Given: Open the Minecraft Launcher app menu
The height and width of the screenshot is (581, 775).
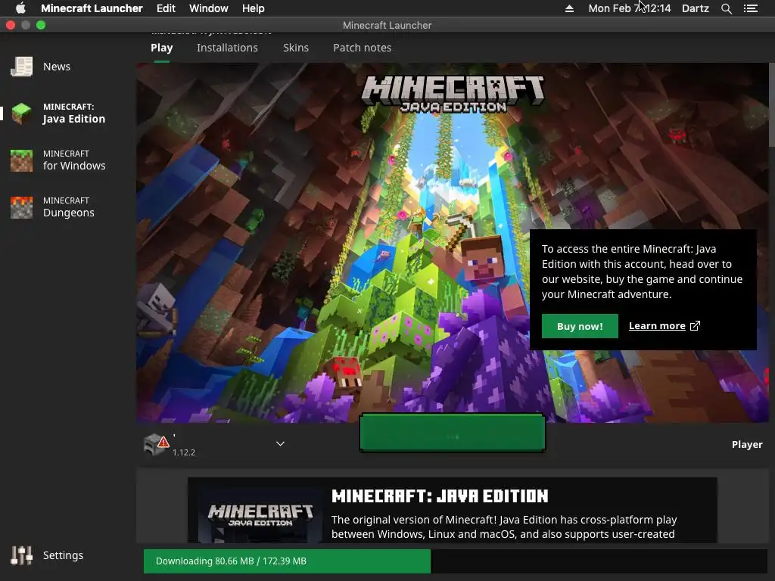Looking at the screenshot, I should [92, 8].
